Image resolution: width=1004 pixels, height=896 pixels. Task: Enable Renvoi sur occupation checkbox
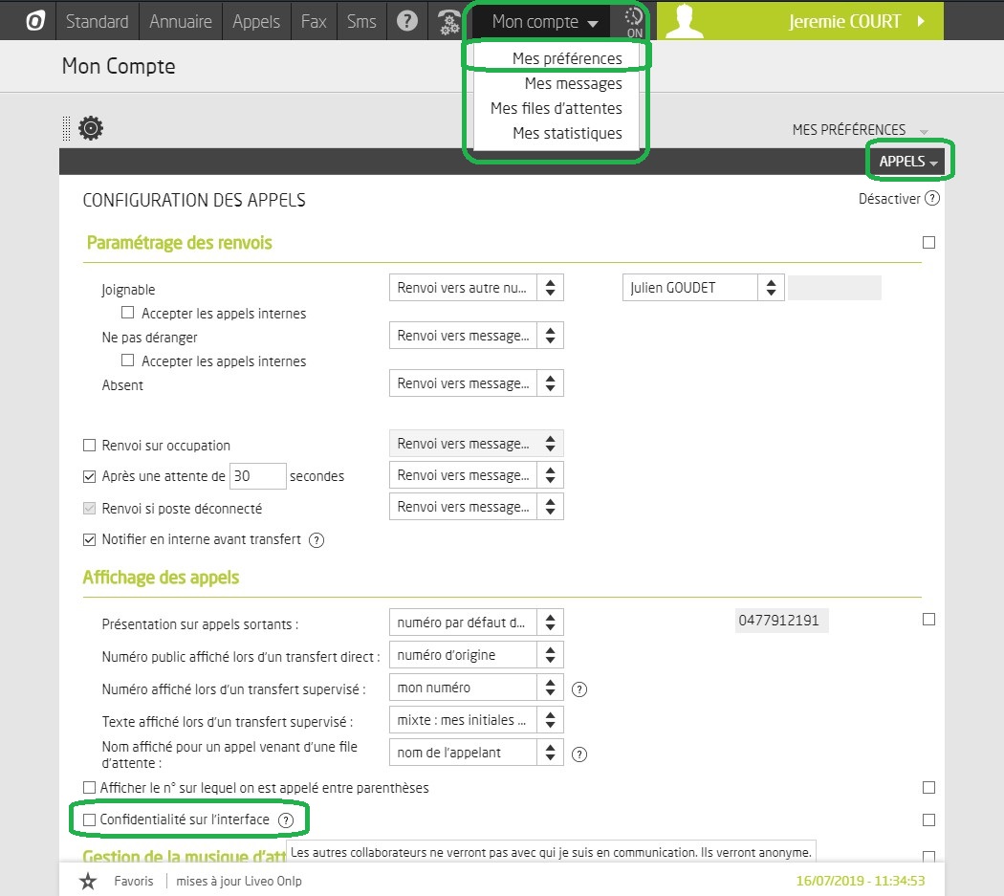[90, 446]
